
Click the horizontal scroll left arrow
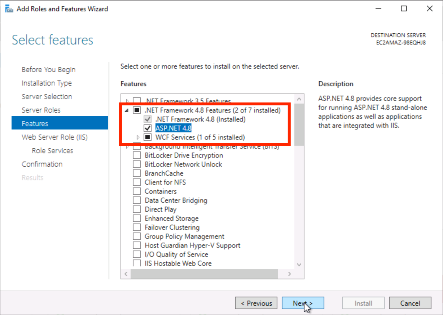click(126, 274)
